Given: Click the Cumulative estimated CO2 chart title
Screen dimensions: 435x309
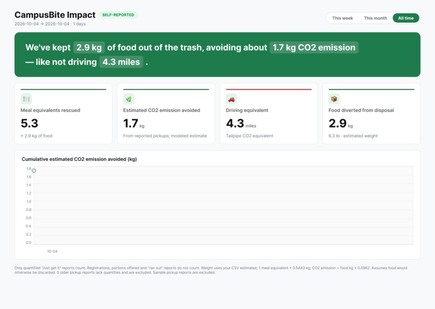Looking at the screenshot, I should click(79, 159).
